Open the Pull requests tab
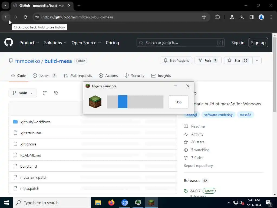This screenshot has width=277, height=208. pyautogui.click(x=78, y=76)
